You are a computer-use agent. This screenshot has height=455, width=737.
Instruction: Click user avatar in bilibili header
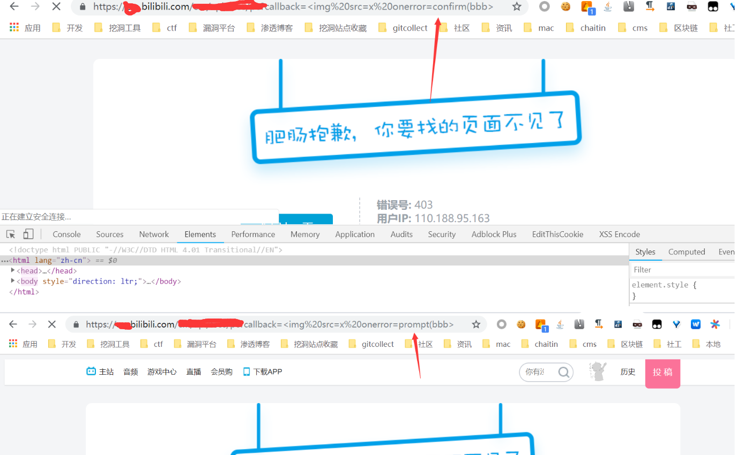[597, 371]
